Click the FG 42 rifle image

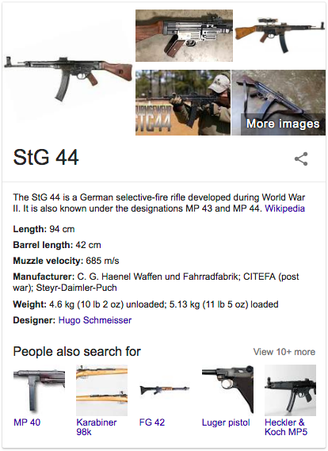point(165,390)
